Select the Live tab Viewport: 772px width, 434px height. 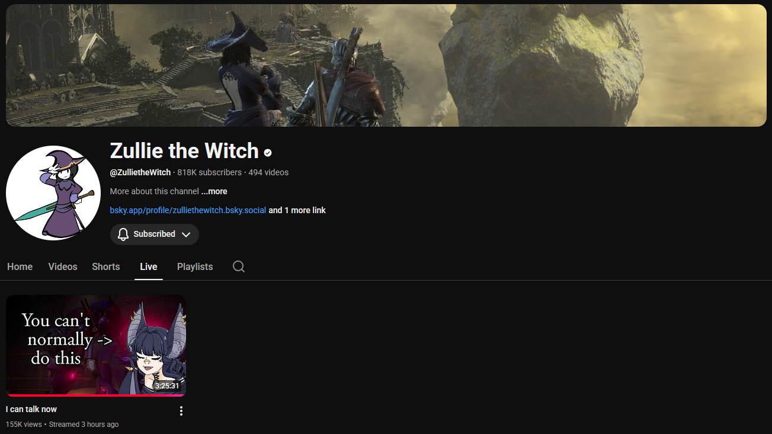click(x=149, y=266)
